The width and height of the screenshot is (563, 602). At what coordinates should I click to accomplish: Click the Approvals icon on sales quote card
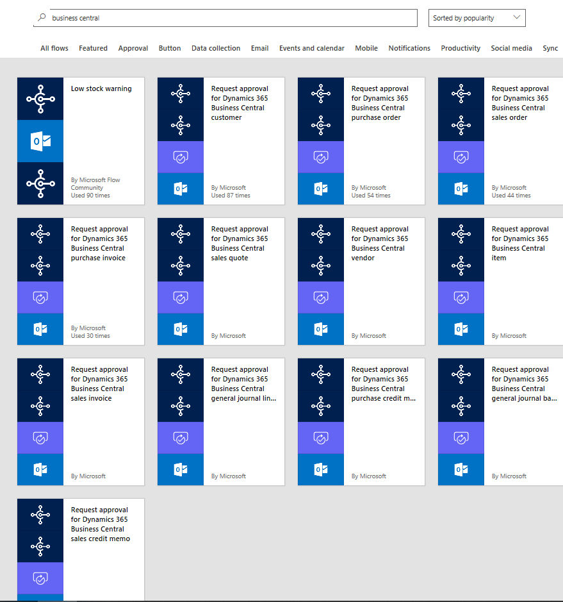pyautogui.click(x=181, y=297)
